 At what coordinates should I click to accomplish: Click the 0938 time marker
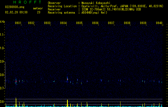pos(127,23)
